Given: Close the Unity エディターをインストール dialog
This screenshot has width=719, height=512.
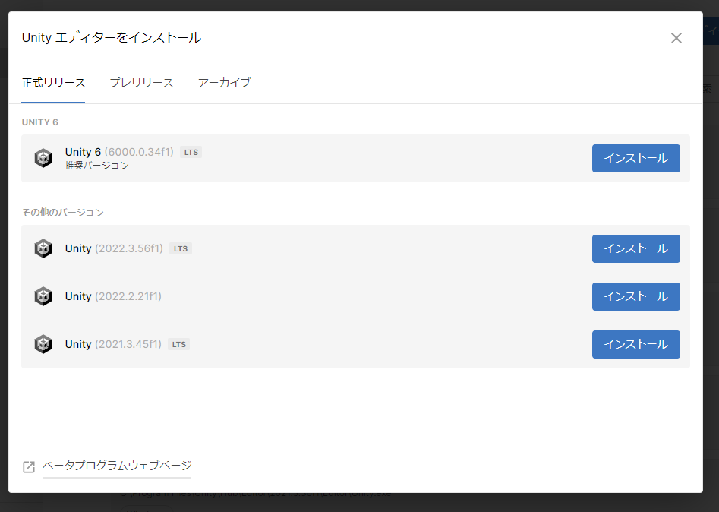Looking at the screenshot, I should pyautogui.click(x=676, y=38).
